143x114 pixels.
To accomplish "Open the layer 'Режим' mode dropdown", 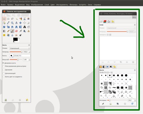I will pyautogui.click(x=121, y=28).
